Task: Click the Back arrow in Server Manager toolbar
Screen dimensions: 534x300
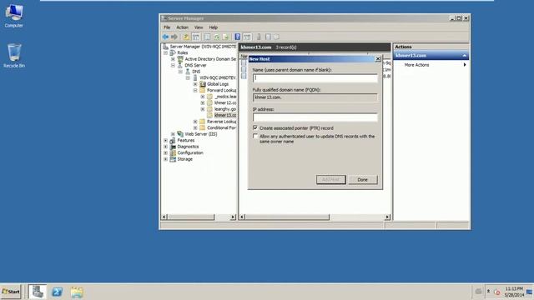Action: click(165, 37)
